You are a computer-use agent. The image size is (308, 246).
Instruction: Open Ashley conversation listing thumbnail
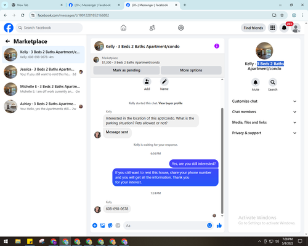[10, 106]
